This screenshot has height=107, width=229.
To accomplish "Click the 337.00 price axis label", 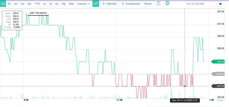I will [221, 24].
